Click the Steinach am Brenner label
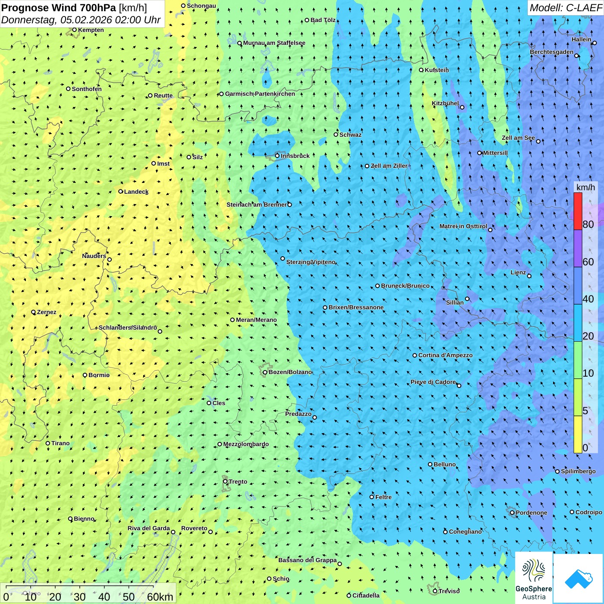The image size is (604, 604). [x=257, y=204]
